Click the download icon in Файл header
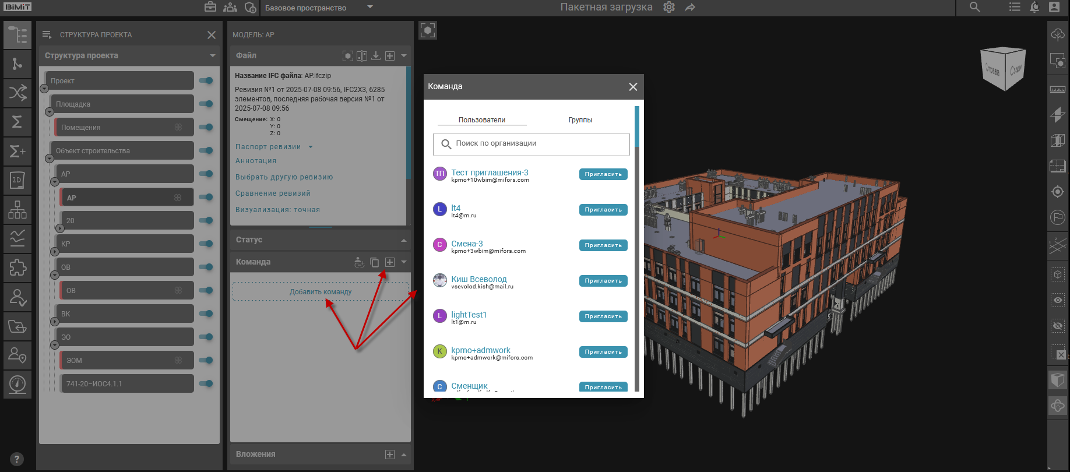Viewport: 1070px width, 472px height. pos(376,56)
